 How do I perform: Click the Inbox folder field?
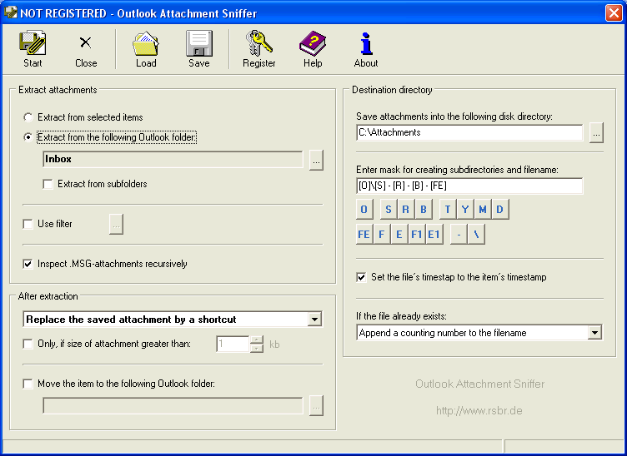click(173, 159)
